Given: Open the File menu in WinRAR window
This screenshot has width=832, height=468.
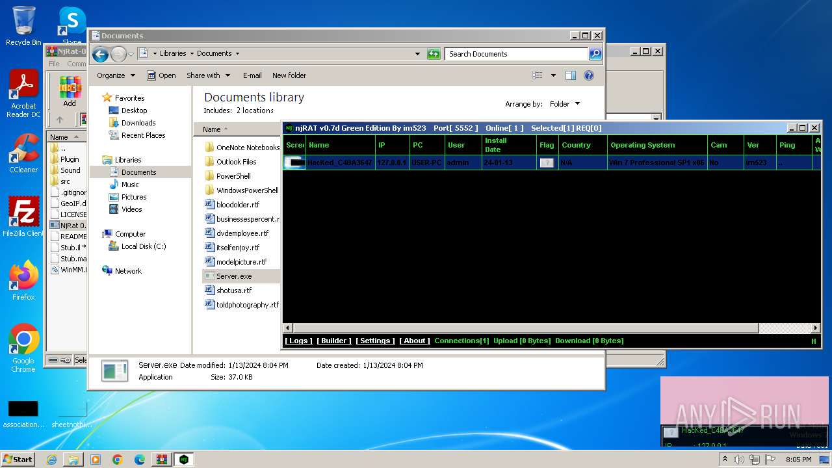Looking at the screenshot, I should pyautogui.click(x=55, y=64).
